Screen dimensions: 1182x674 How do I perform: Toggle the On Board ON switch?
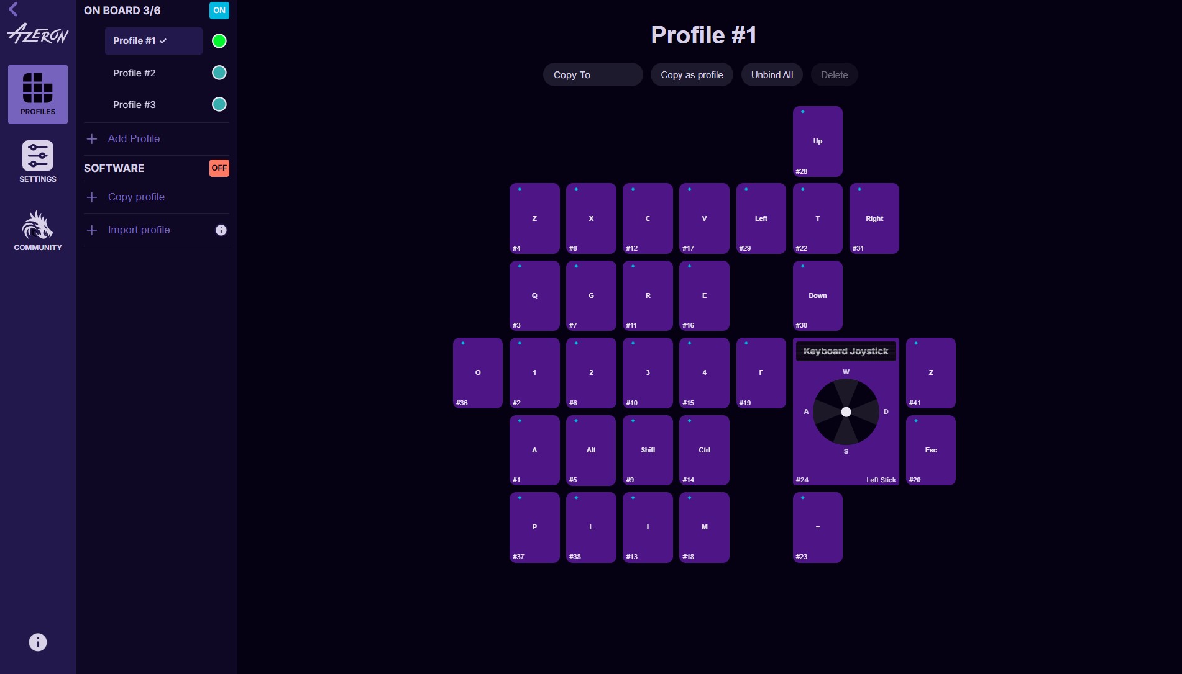pos(219,11)
